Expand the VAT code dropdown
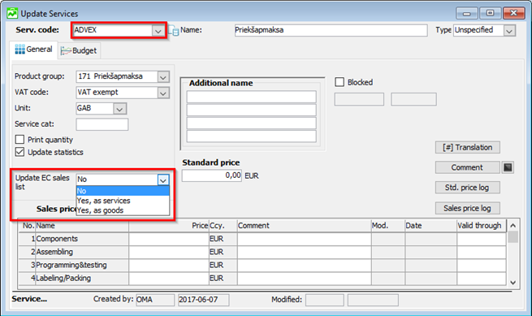 coord(163,93)
